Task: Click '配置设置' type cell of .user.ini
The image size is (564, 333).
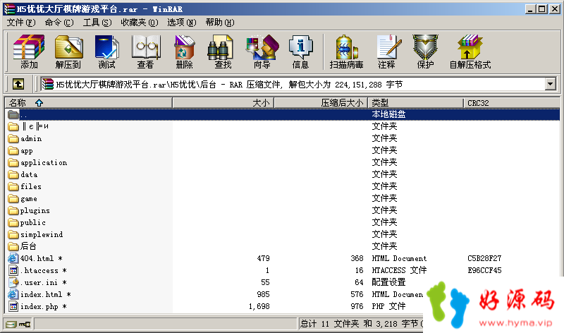Action: [388, 282]
